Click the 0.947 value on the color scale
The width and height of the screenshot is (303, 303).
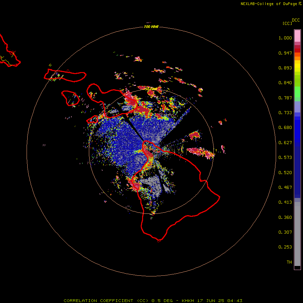click(285, 53)
